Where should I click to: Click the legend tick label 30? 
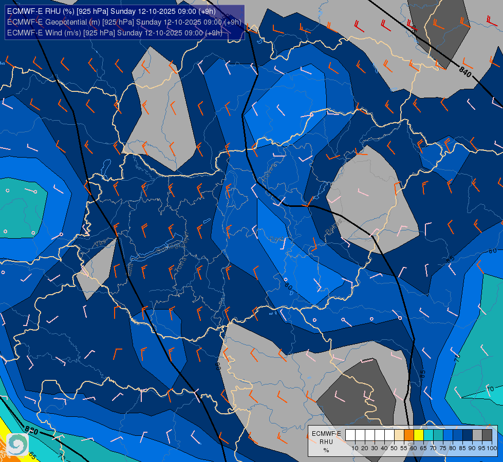tap(375, 448)
